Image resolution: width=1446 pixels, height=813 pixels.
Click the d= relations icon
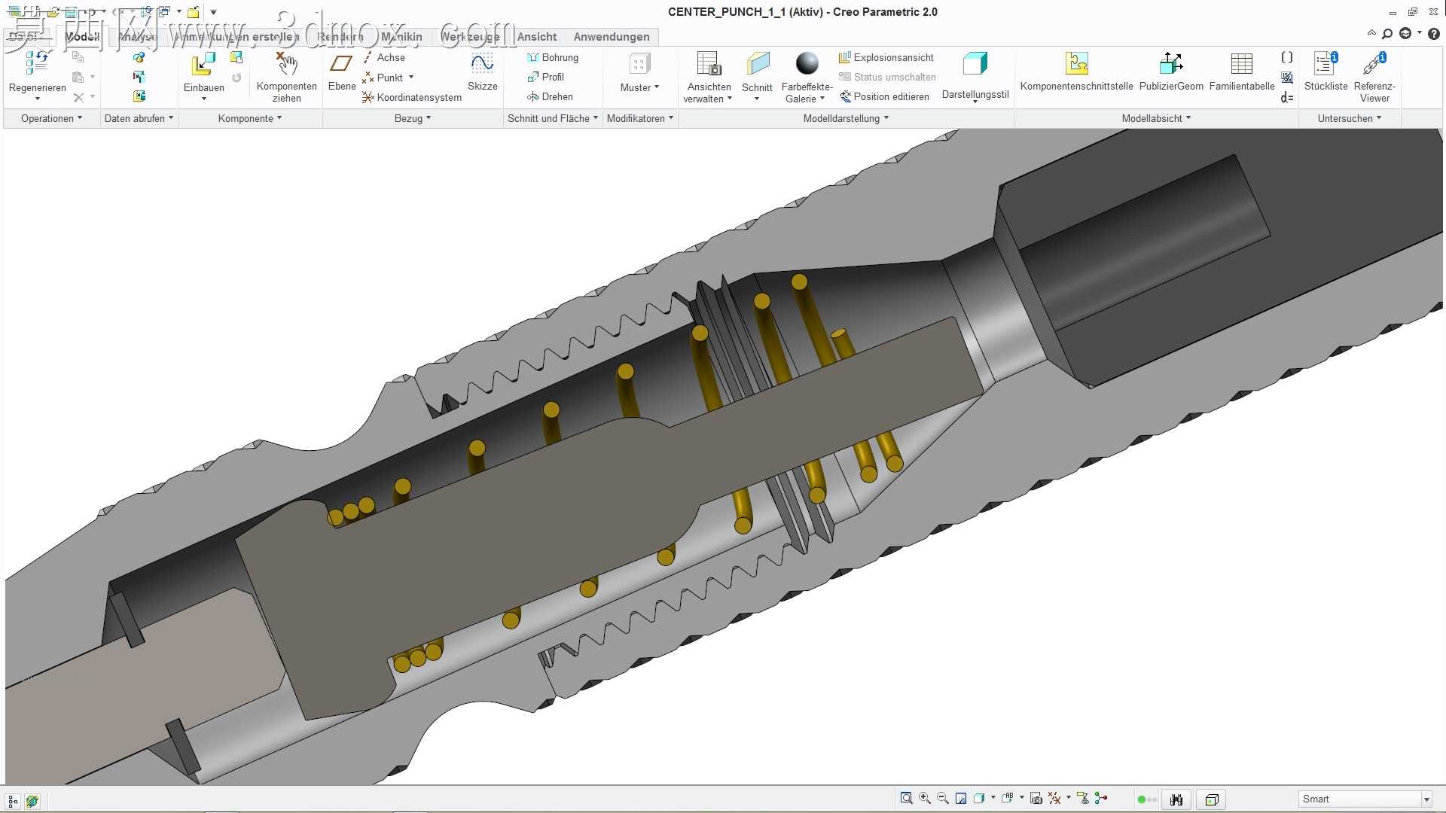(x=1287, y=98)
